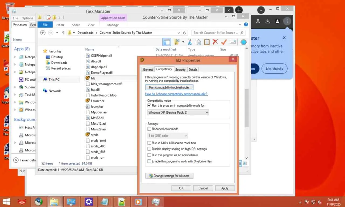Image resolution: width=345 pixels, height=207 pixels.
Task: Click Change settings for all users button
Action: [x=169, y=176]
